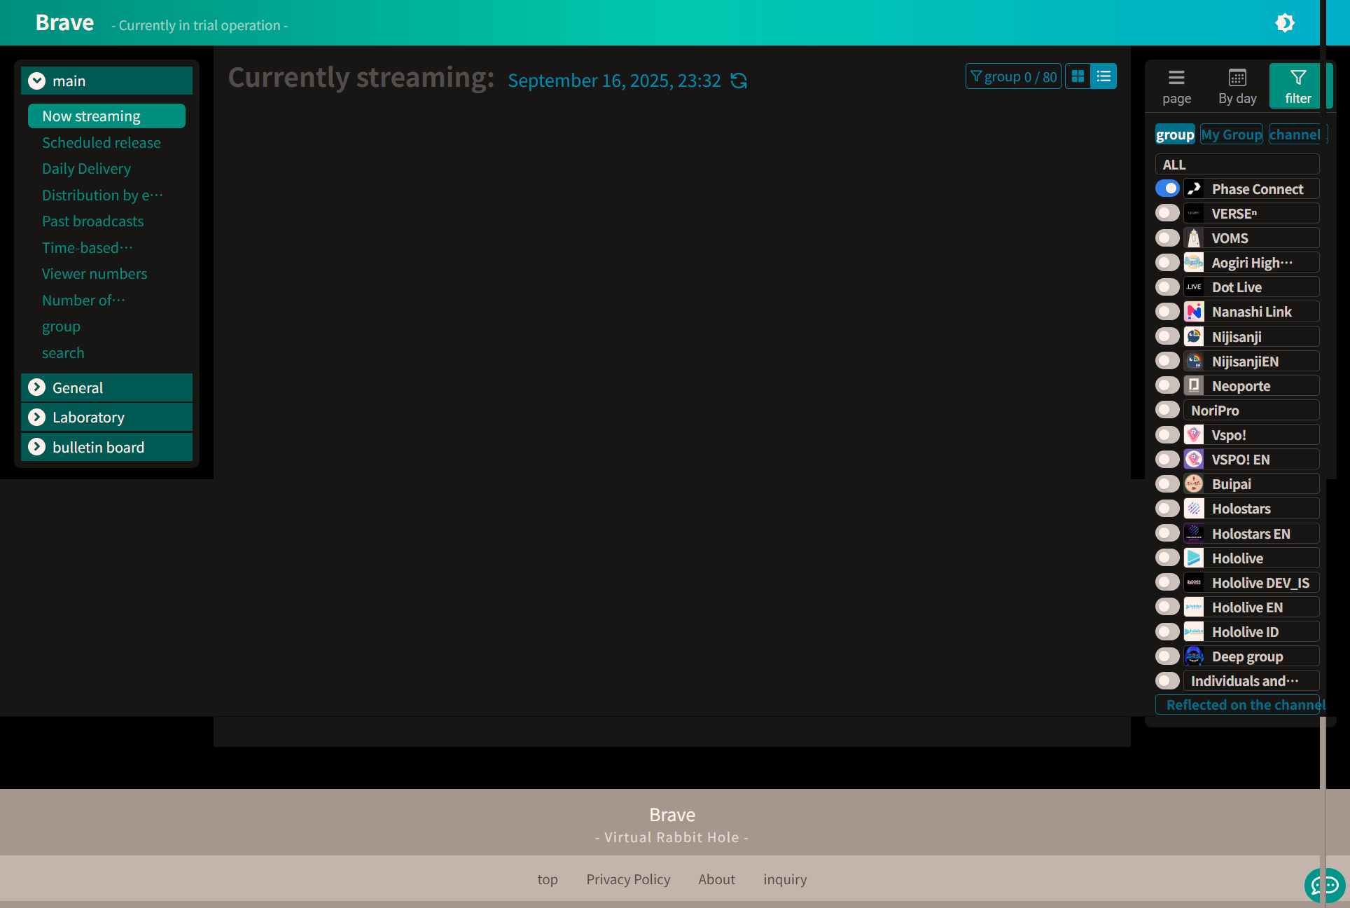Click the VOMS group logo
1350x908 pixels.
(1194, 238)
